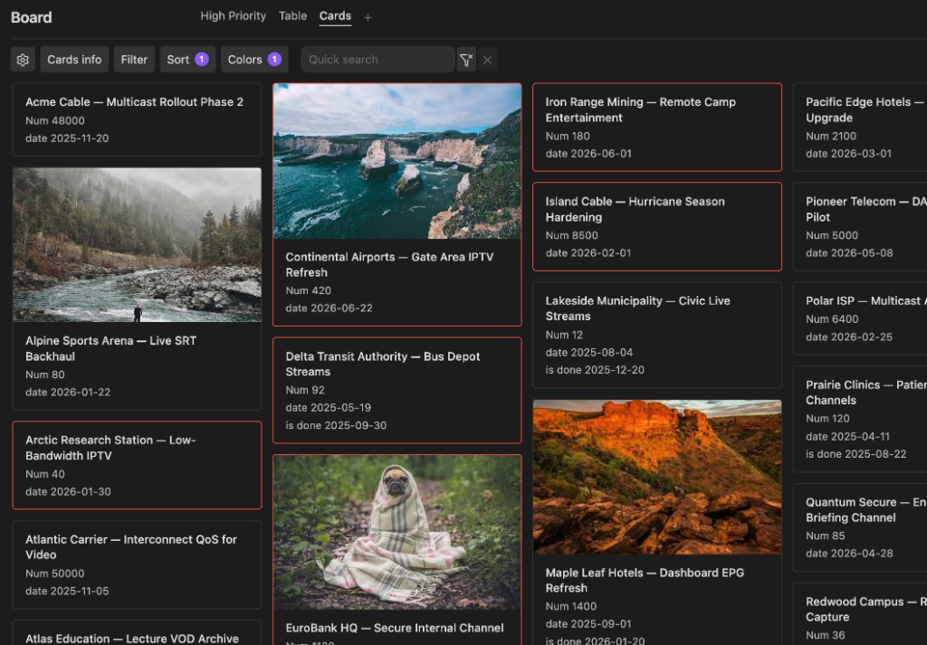Open Polar ISP Multicast card title

click(865, 300)
